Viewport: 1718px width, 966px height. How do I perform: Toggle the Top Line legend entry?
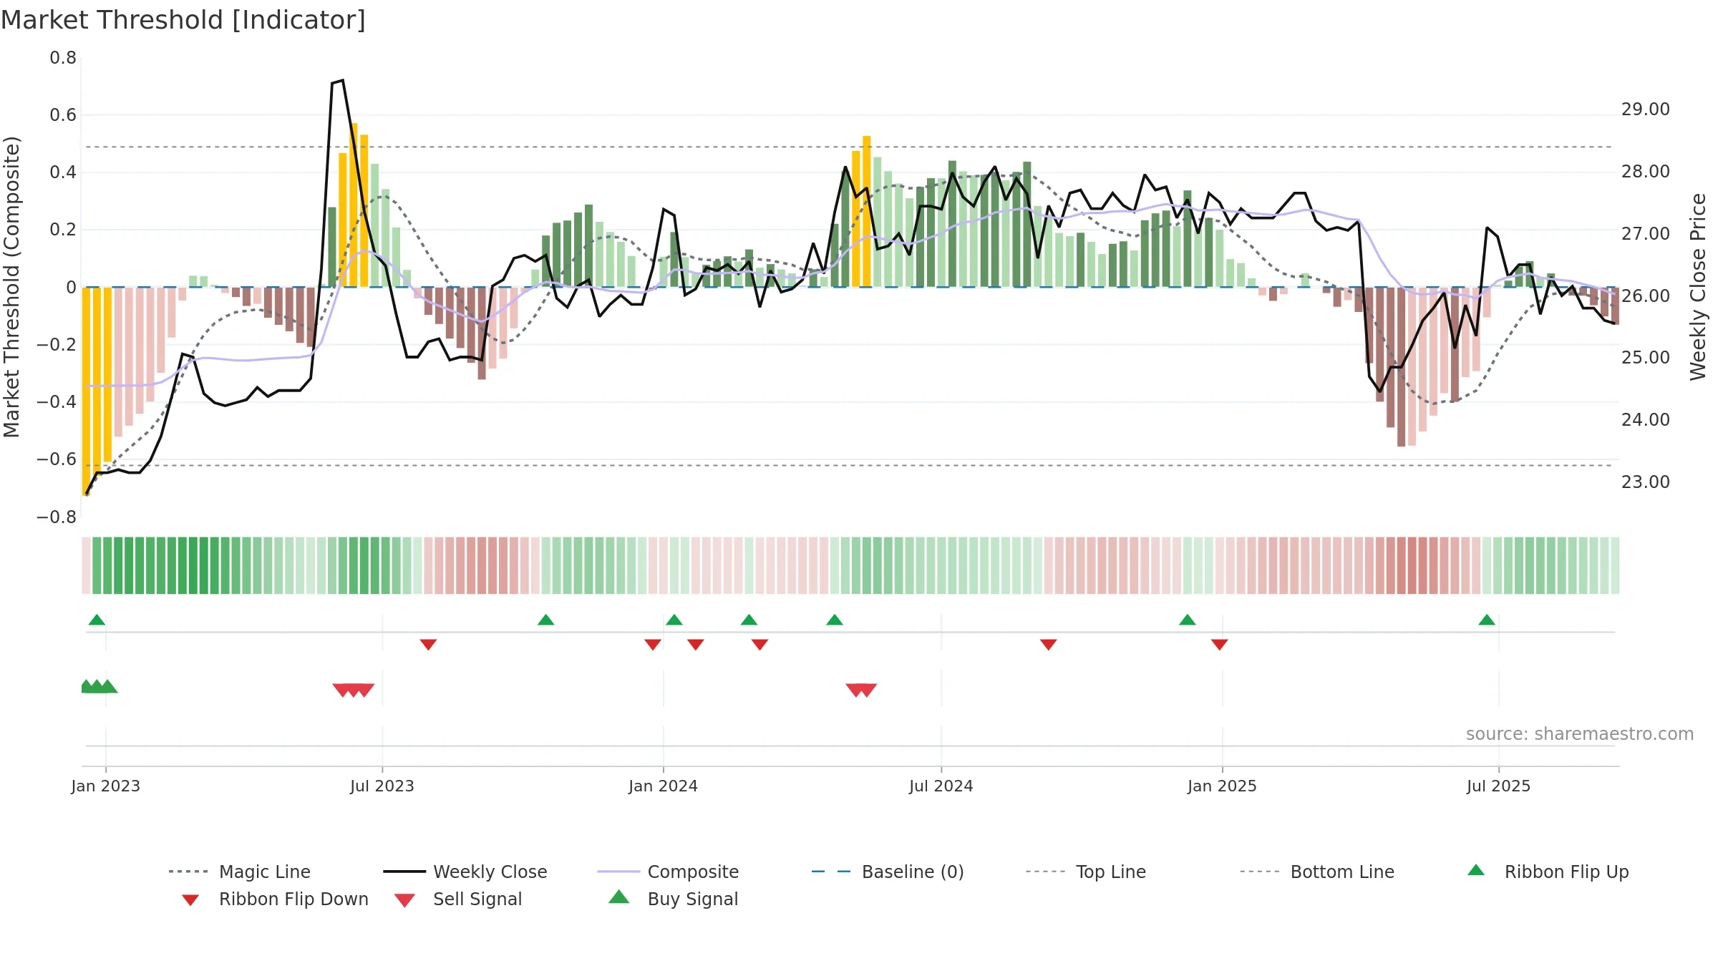pyautogui.click(x=1085, y=872)
